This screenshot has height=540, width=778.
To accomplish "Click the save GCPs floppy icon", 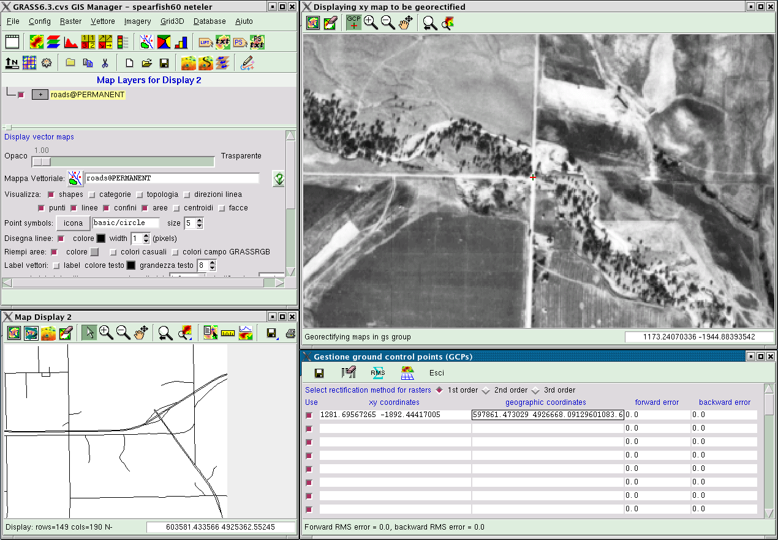I will [x=319, y=372].
